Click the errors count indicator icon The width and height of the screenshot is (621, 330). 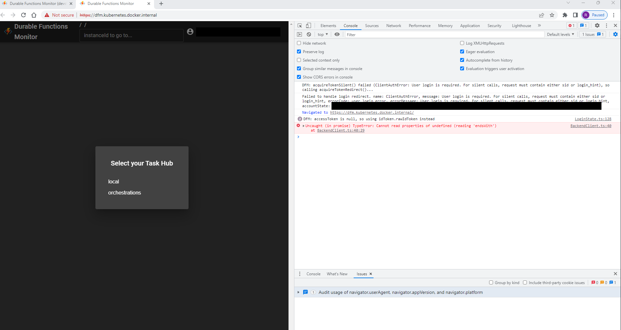click(571, 25)
